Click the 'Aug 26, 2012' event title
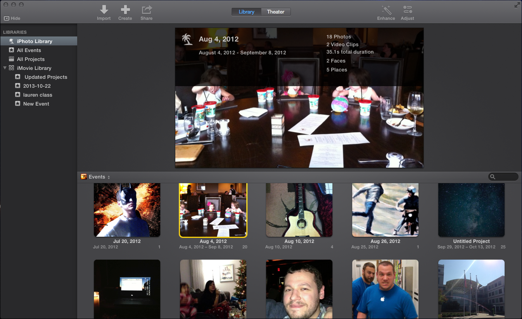Image resolution: width=522 pixels, height=319 pixels. coord(385,241)
